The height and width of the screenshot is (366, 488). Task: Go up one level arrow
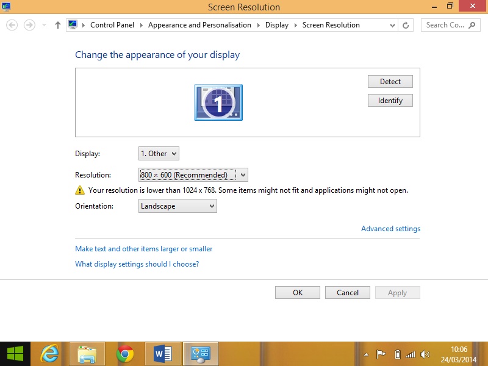click(x=58, y=25)
